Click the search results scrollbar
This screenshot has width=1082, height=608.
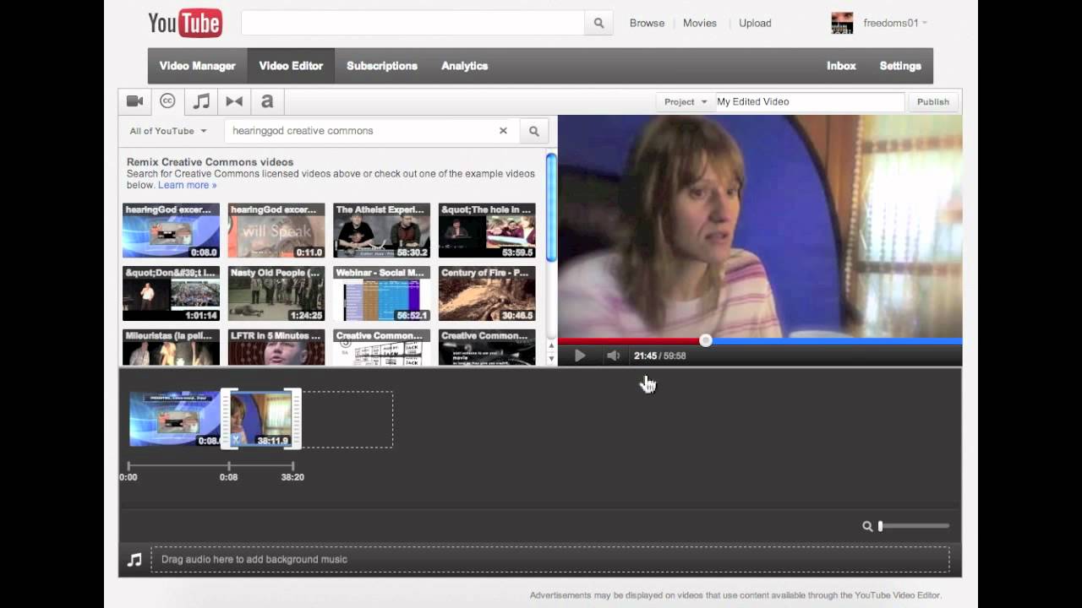(551, 207)
